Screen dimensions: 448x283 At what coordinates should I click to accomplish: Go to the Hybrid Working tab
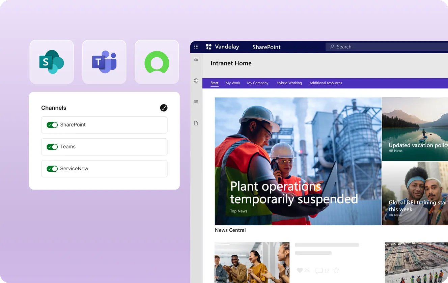(x=289, y=83)
